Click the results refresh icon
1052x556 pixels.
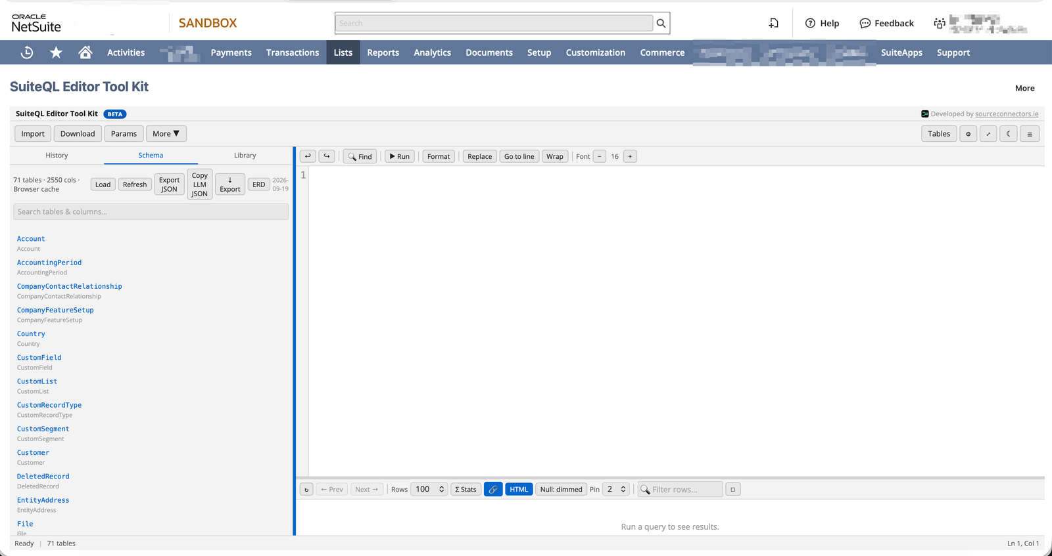click(306, 490)
